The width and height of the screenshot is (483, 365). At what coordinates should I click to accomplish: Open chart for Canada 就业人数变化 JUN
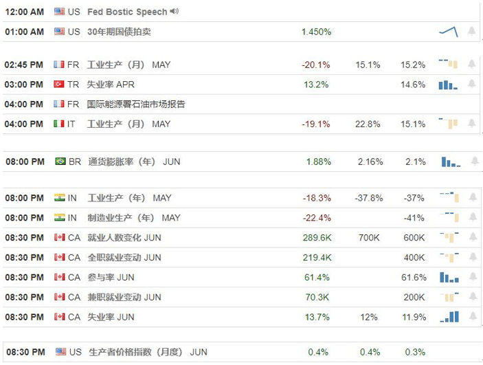[x=449, y=237]
